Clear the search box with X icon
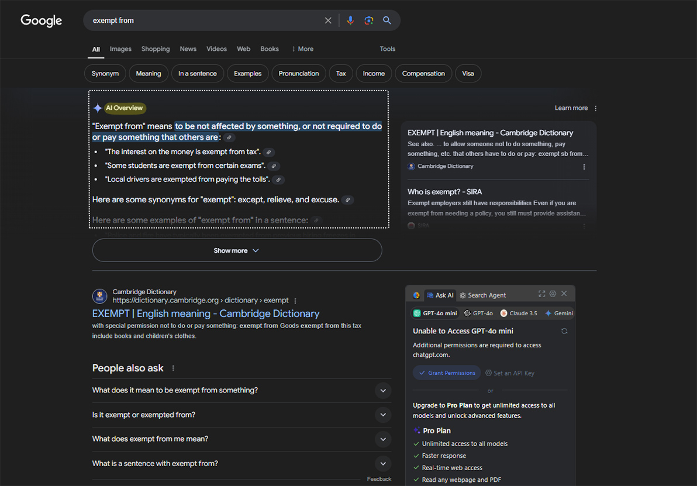The height and width of the screenshot is (486, 697). coord(328,20)
